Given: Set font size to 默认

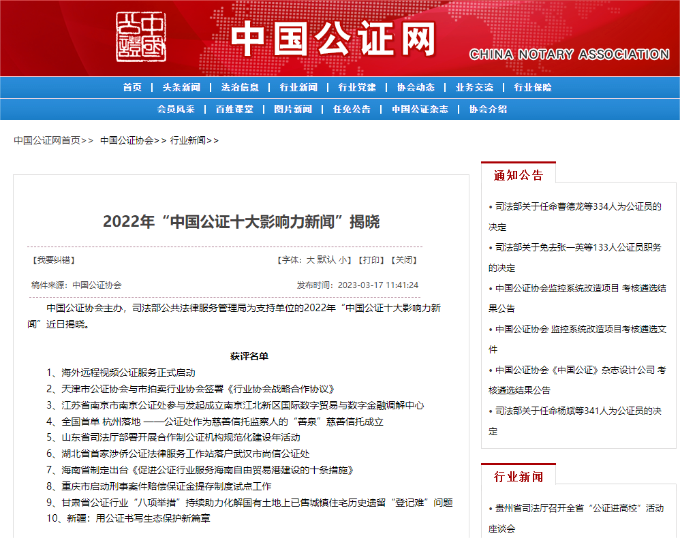Looking at the screenshot, I should coord(326,259).
